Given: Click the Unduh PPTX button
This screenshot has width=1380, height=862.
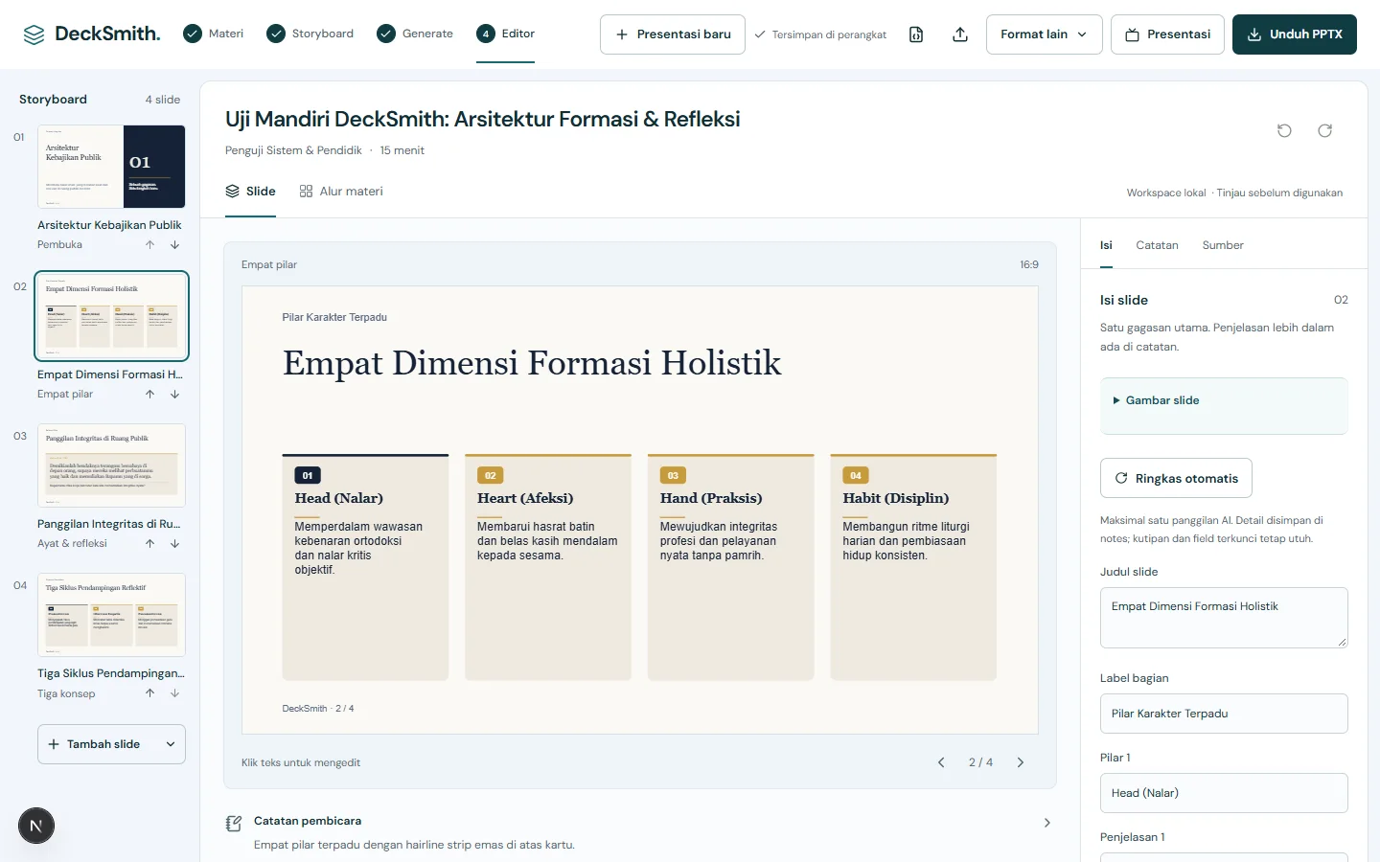Looking at the screenshot, I should pos(1295,34).
